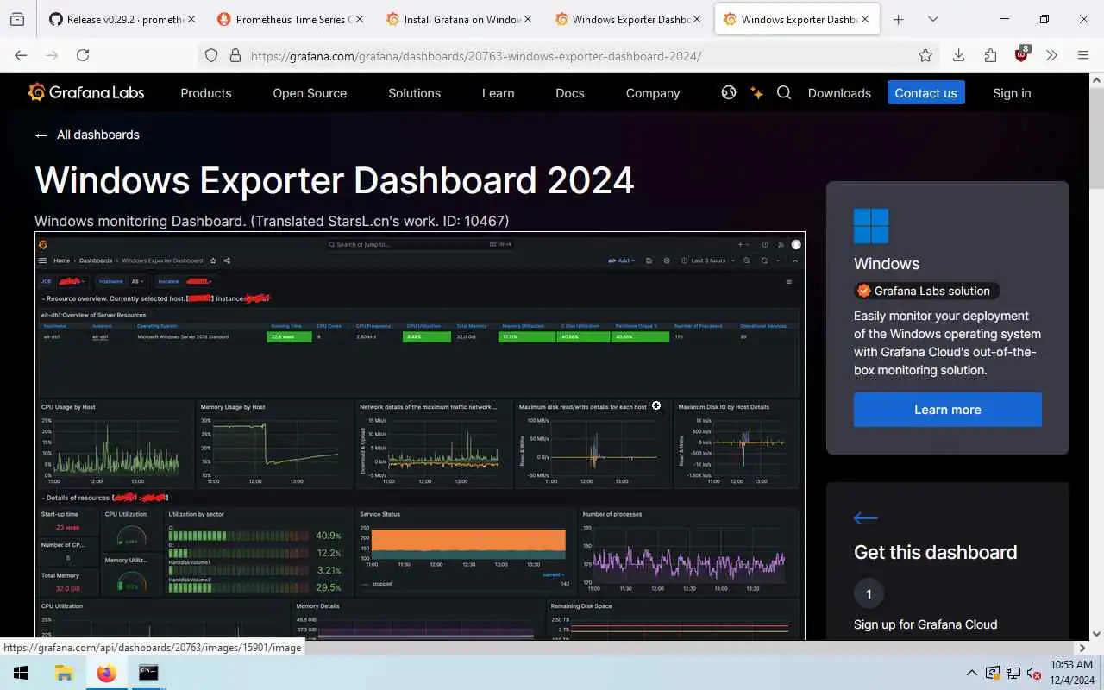Switch to Install Grafana on Windows tab
The image size is (1104, 690).
pyautogui.click(x=457, y=19)
